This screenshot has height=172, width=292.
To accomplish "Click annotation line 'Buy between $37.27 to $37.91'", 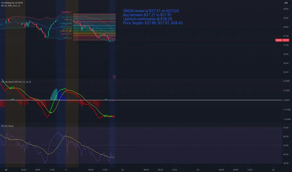I will (x=147, y=15).
